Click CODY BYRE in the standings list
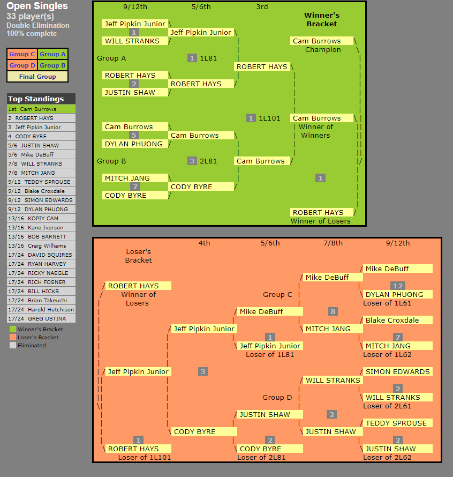The width and height of the screenshot is (453, 477). pos(41,136)
